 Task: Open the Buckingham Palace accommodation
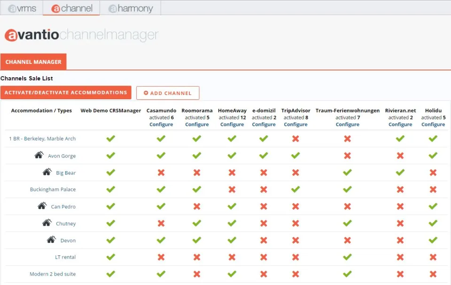(x=53, y=190)
